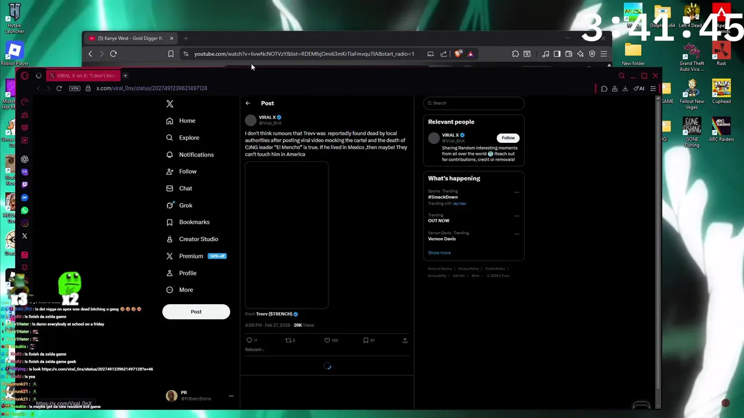
Task: Open Notifications in the X sidebar
Action: [190, 154]
